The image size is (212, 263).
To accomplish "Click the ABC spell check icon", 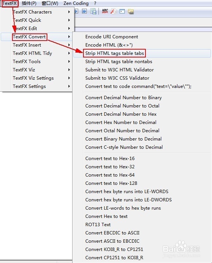I will click(x=105, y=11).
